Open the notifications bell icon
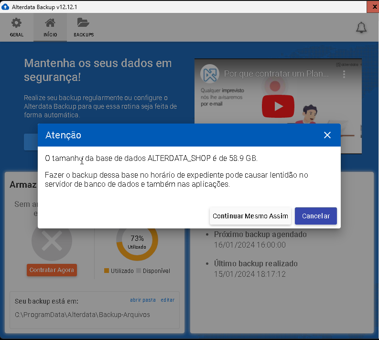Image resolution: width=379 pixels, height=340 pixels. tap(361, 27)
